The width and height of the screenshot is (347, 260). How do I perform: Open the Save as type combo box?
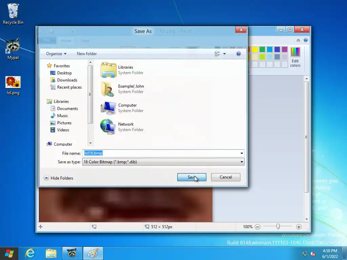(163, 162)
